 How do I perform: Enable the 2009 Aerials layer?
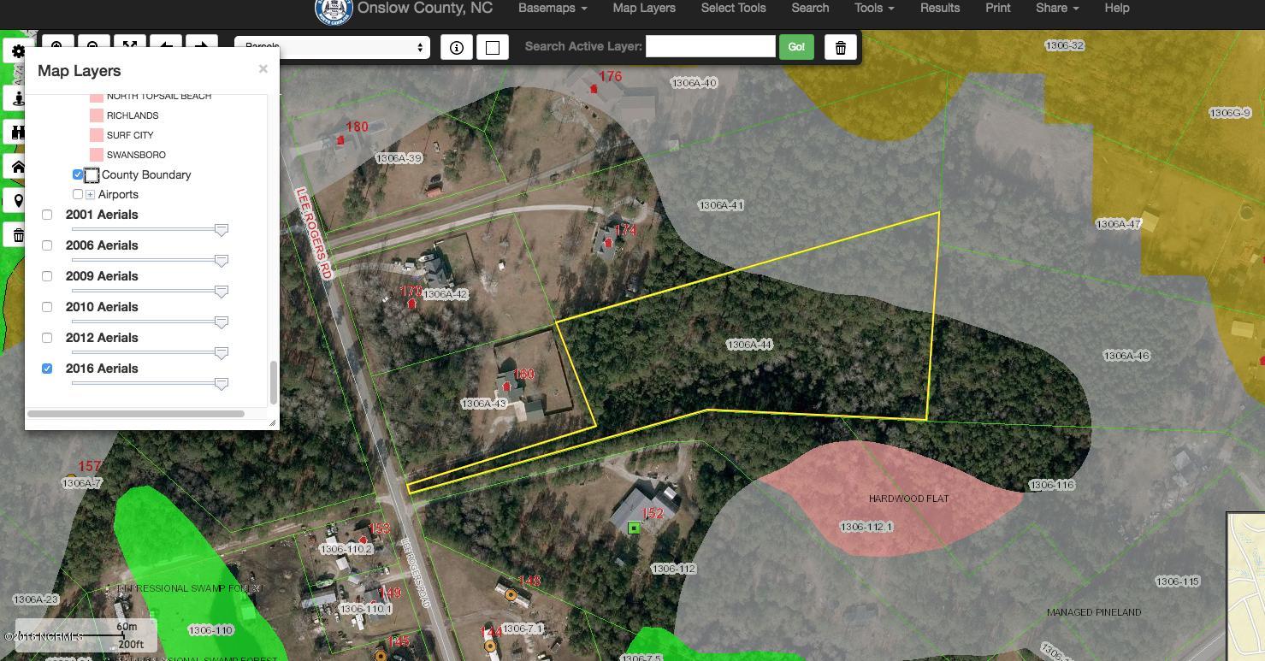pos(47,276)
